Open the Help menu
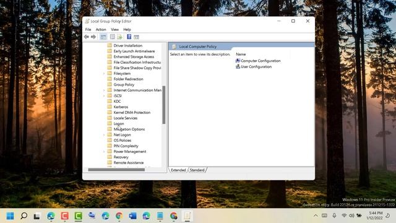 [127, 30]
